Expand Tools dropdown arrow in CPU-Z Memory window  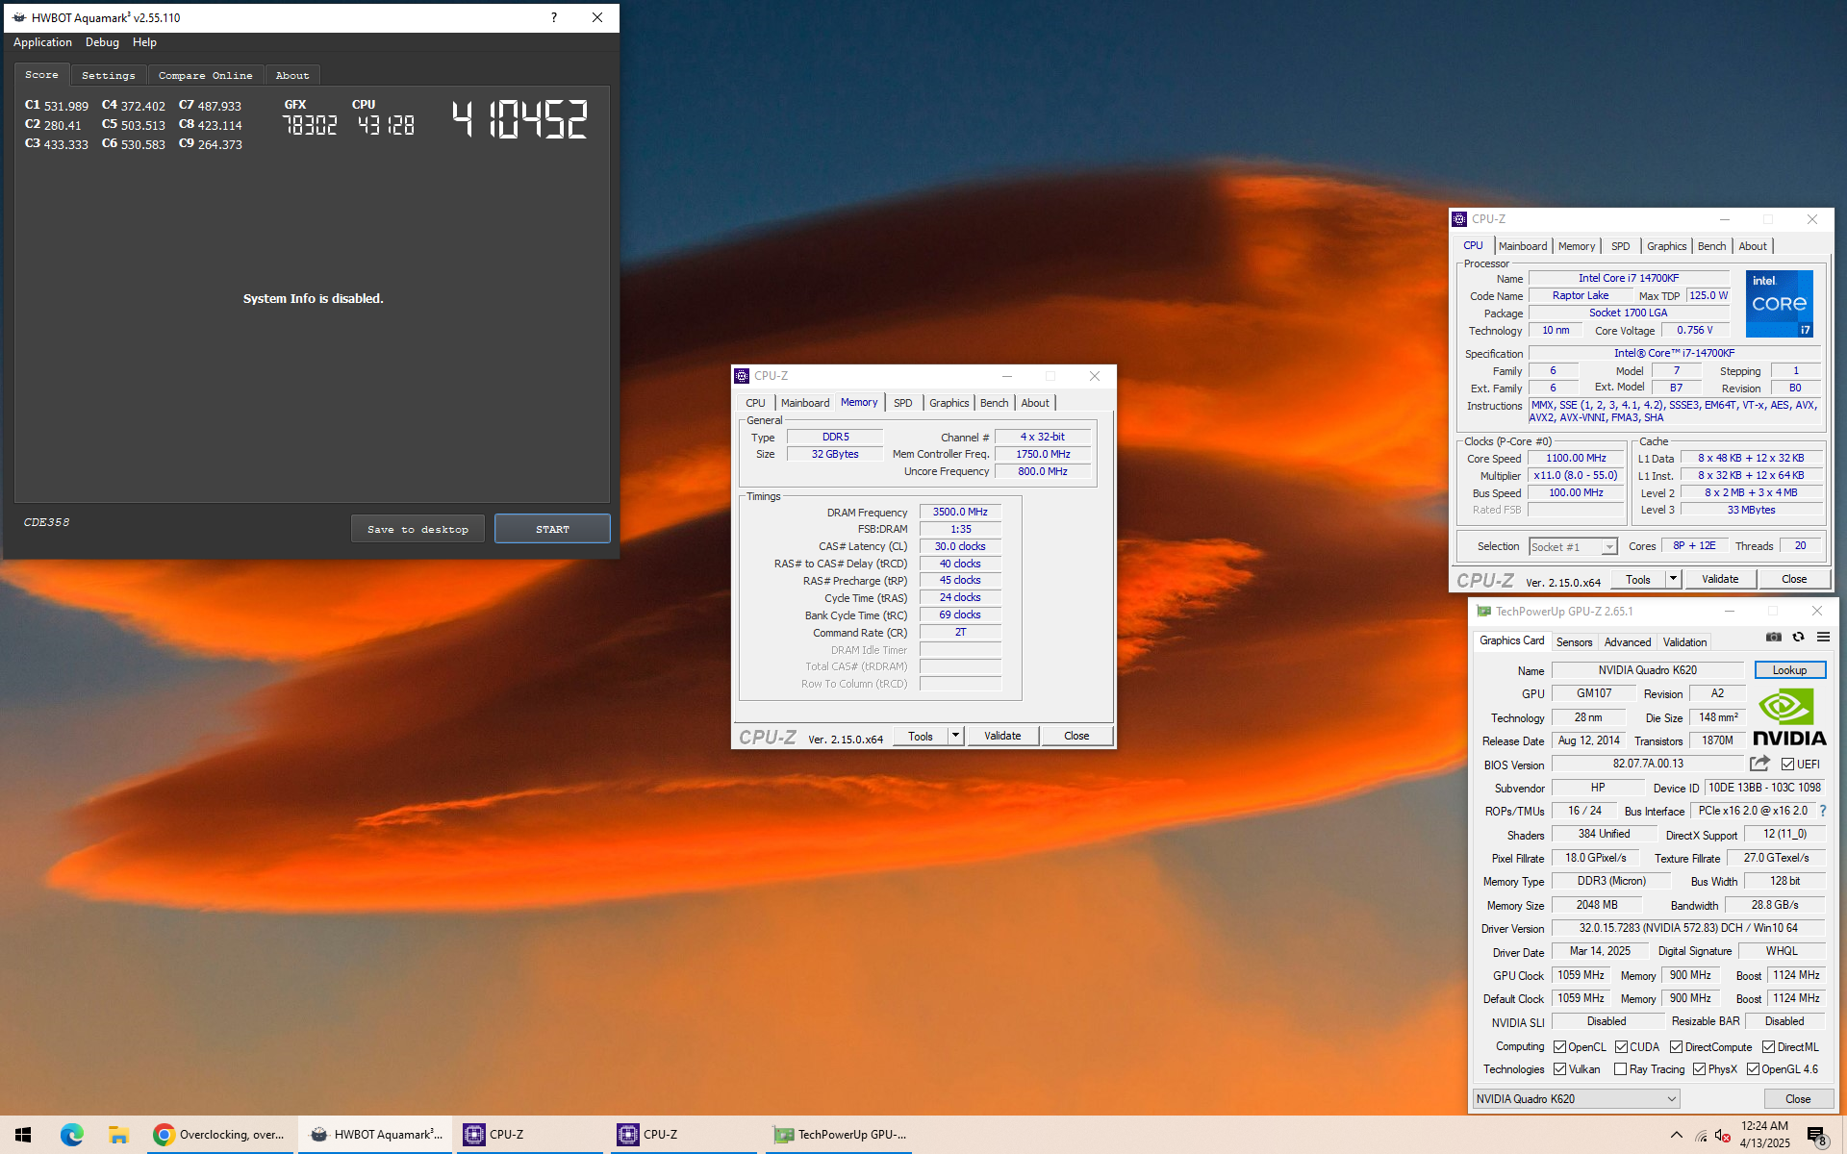tap(955, 736)
